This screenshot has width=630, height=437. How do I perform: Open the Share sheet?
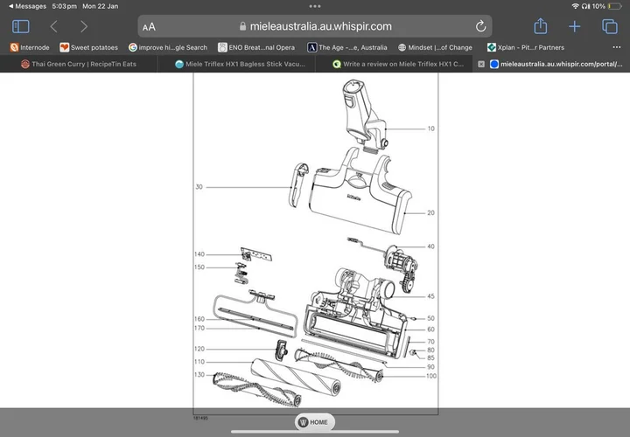pos(541,26)
